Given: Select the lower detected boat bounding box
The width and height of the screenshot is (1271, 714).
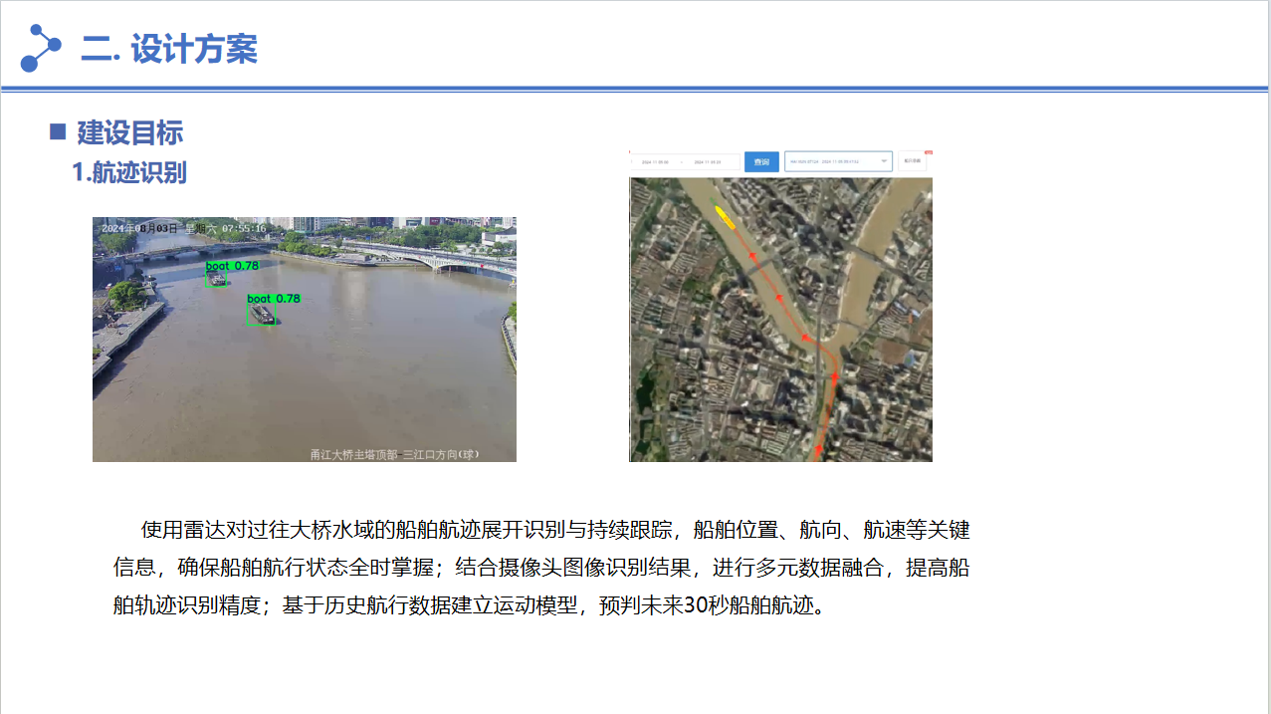Looking at the screenshot, I should (261, 315).
